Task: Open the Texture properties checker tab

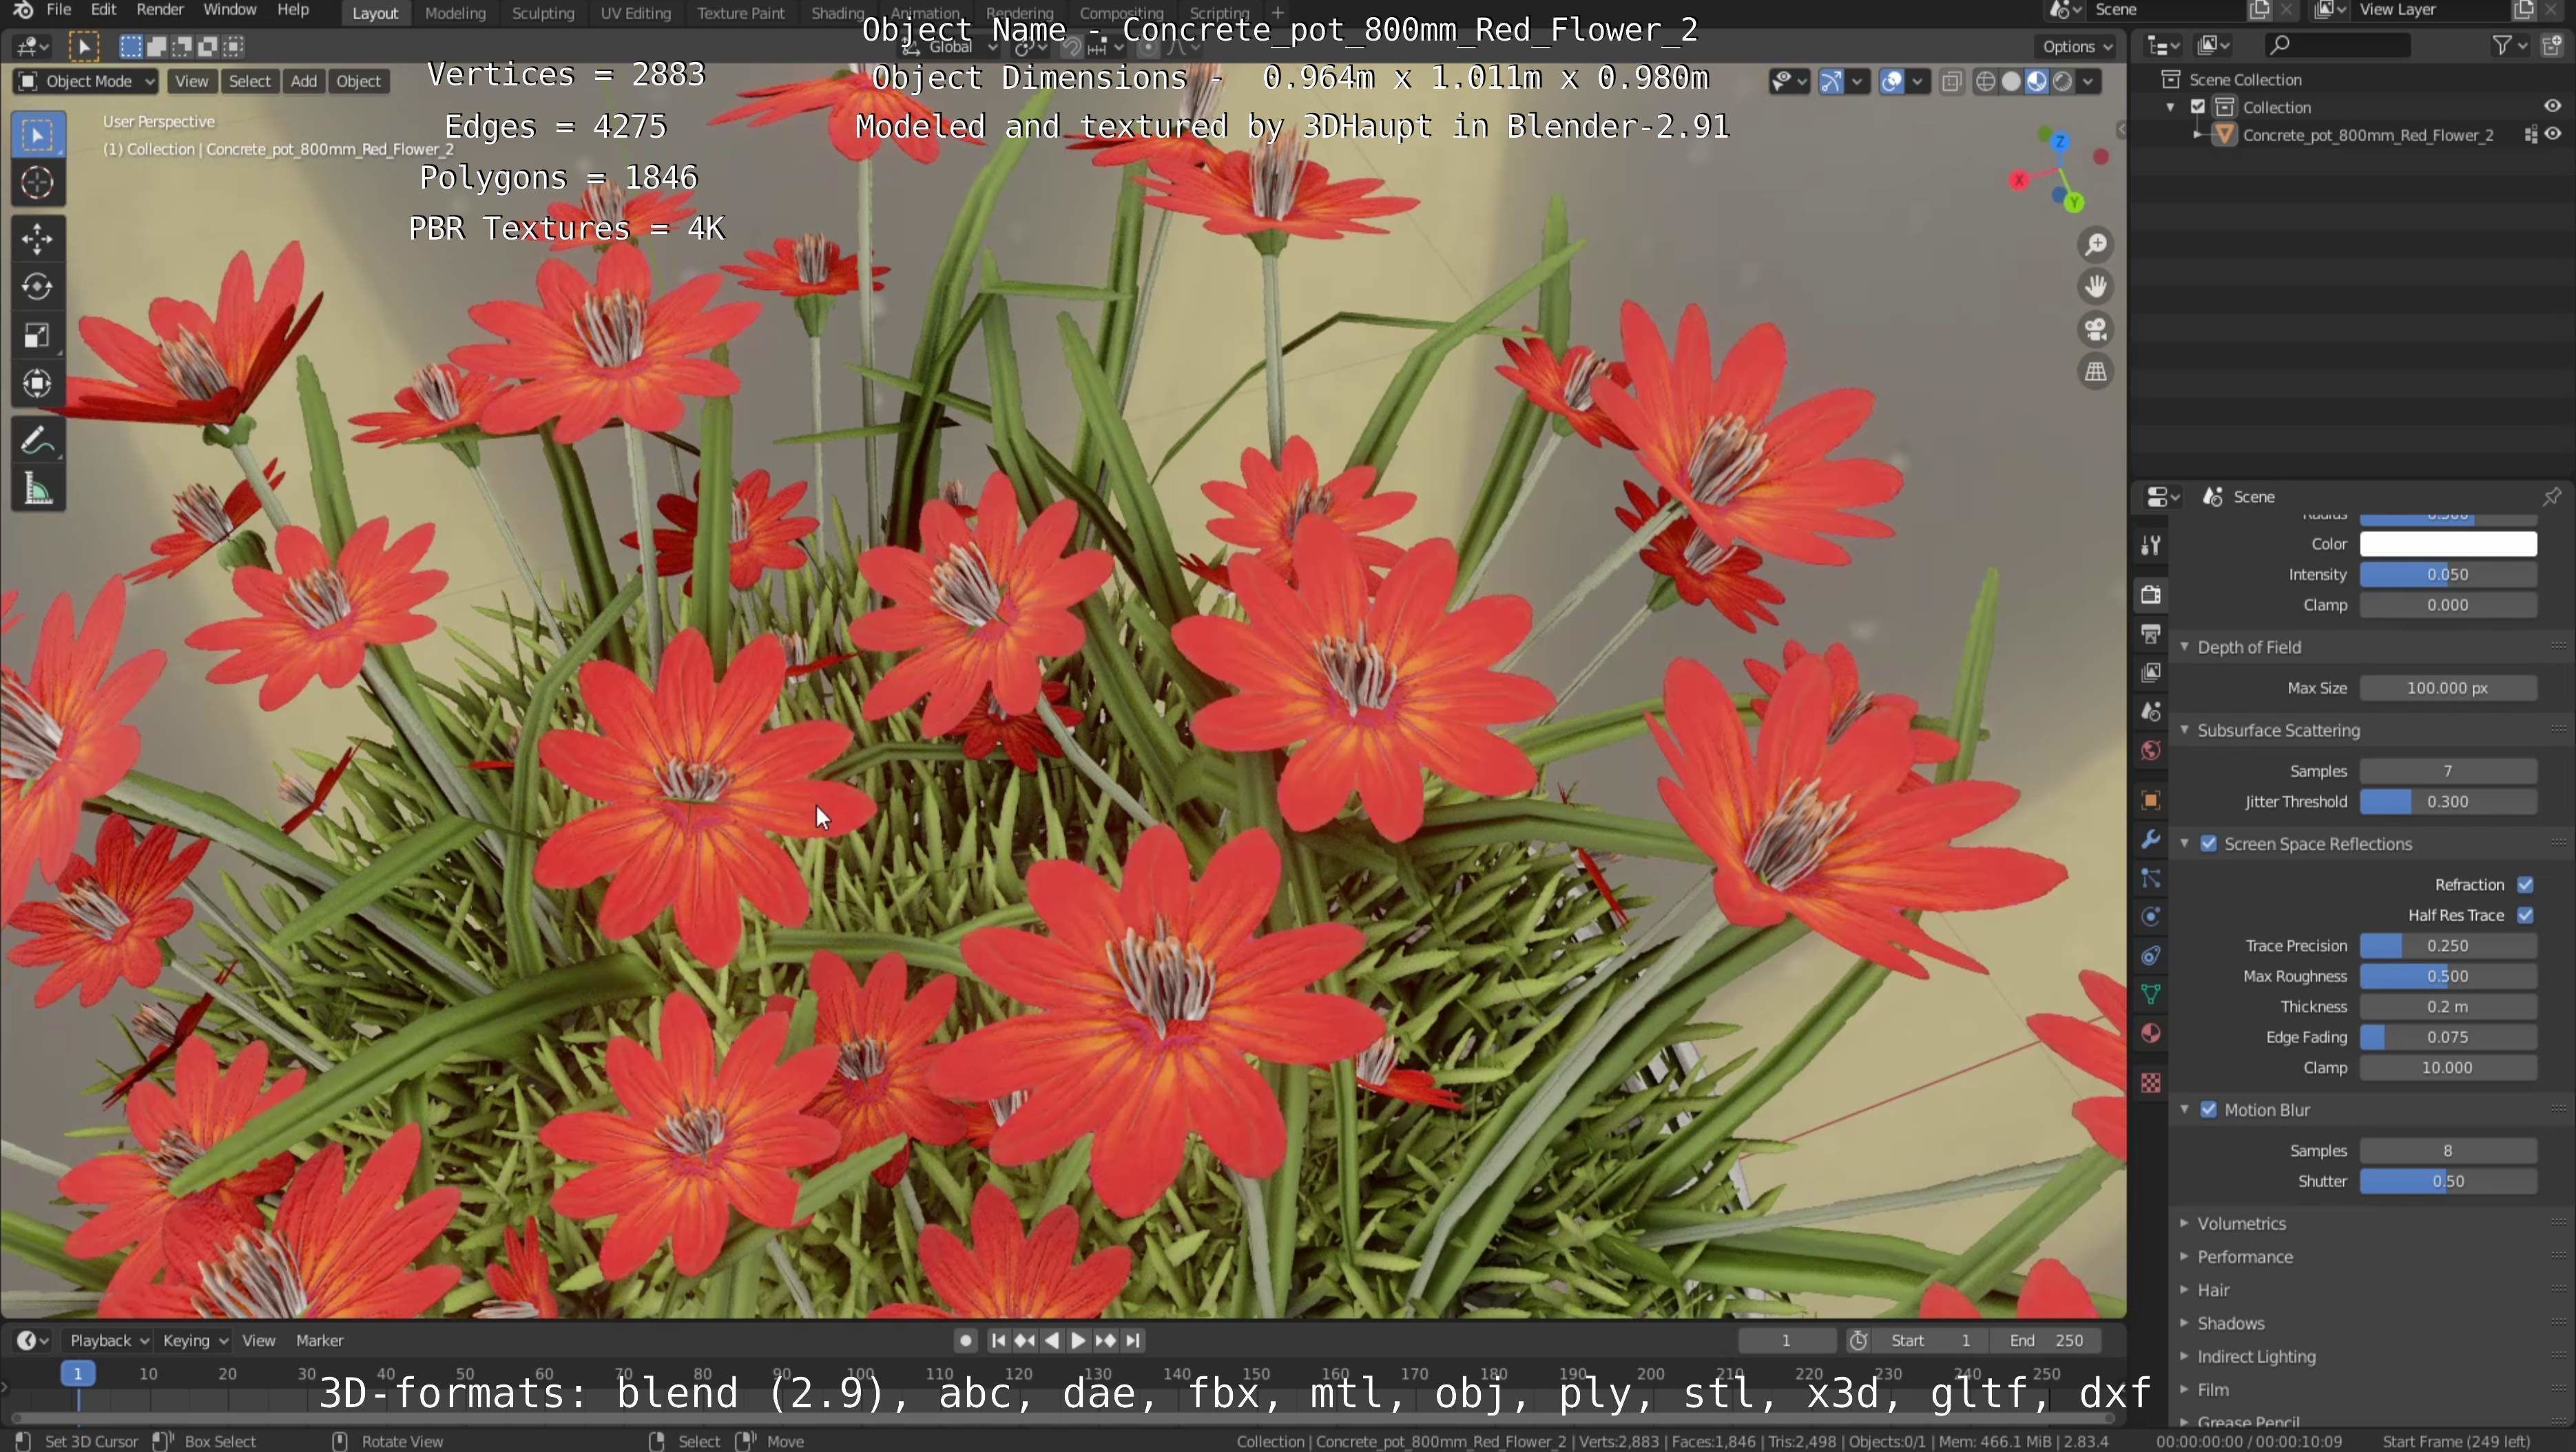Action: pos(2151,1083)
